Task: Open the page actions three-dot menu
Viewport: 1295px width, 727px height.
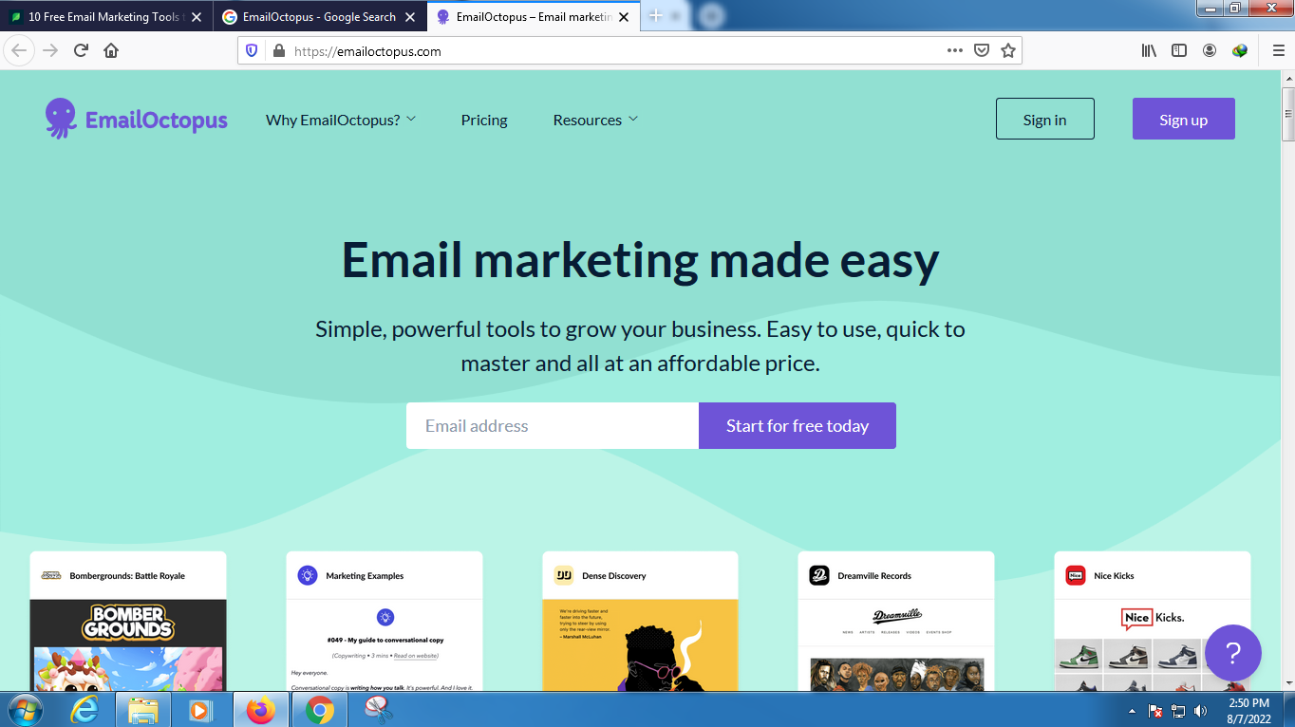Action: click(x=955, y=51)
